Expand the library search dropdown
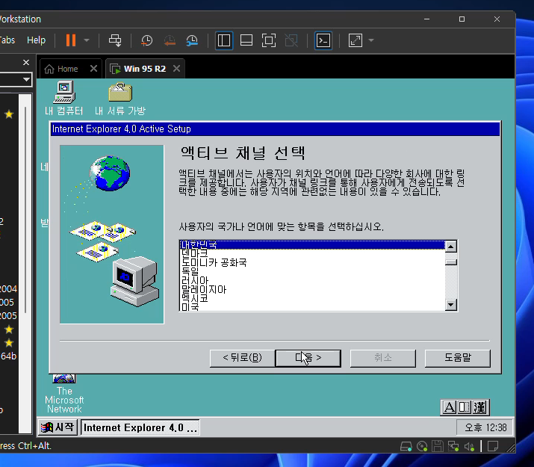534x467 pixels. point(26,80)
